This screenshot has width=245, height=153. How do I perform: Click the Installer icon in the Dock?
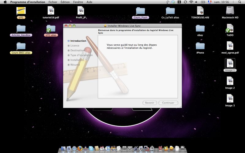tap(152, 148)
